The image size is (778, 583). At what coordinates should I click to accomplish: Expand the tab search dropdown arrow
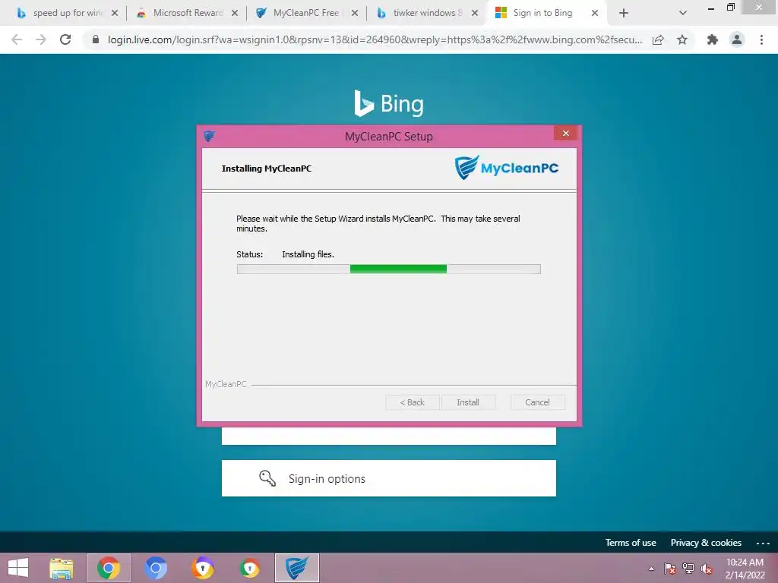[x=683, y=13]
